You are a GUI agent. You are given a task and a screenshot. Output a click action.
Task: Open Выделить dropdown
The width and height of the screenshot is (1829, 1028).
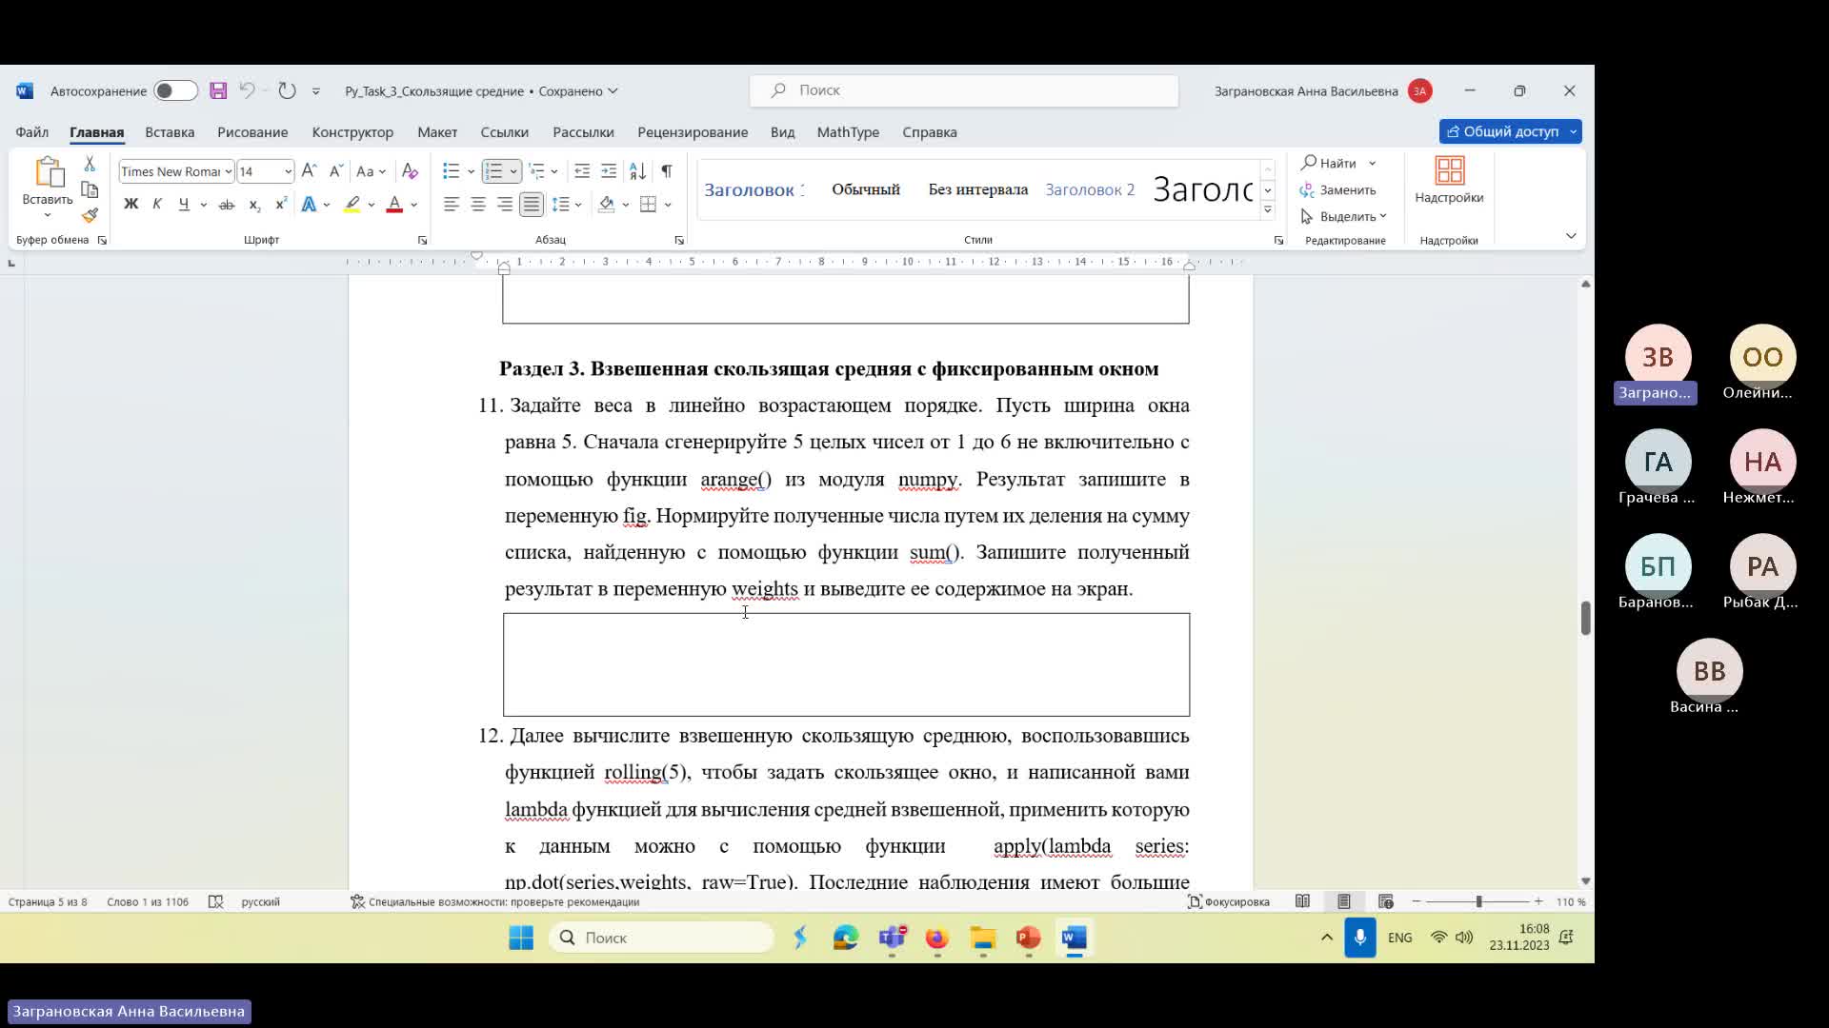[1343, 216]
